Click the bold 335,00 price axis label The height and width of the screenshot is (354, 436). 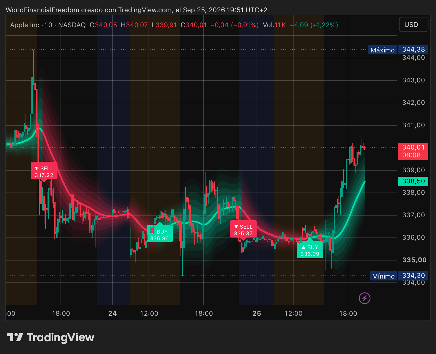coord(414,260)
